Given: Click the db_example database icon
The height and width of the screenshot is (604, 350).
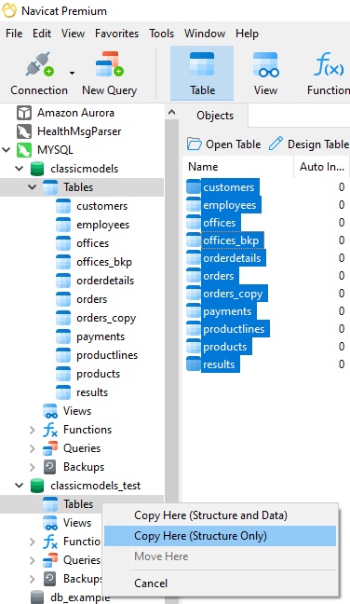Looking at the screenshot, I should pos(37,597).
